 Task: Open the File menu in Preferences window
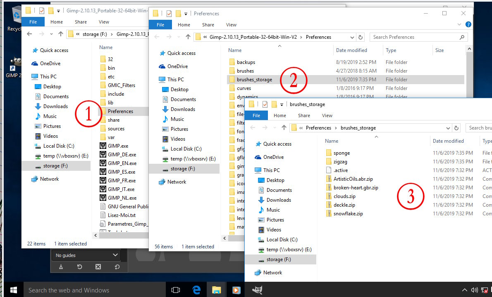tap(160, 25)
